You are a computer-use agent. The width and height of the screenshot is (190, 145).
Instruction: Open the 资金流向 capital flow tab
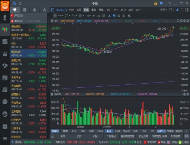pyautogui.click(x=143, y=136)
